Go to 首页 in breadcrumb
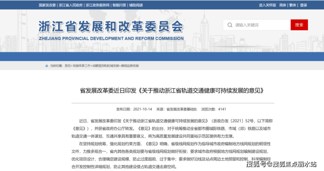The width and height of the screenshot is (324, 171). [67, 65]
